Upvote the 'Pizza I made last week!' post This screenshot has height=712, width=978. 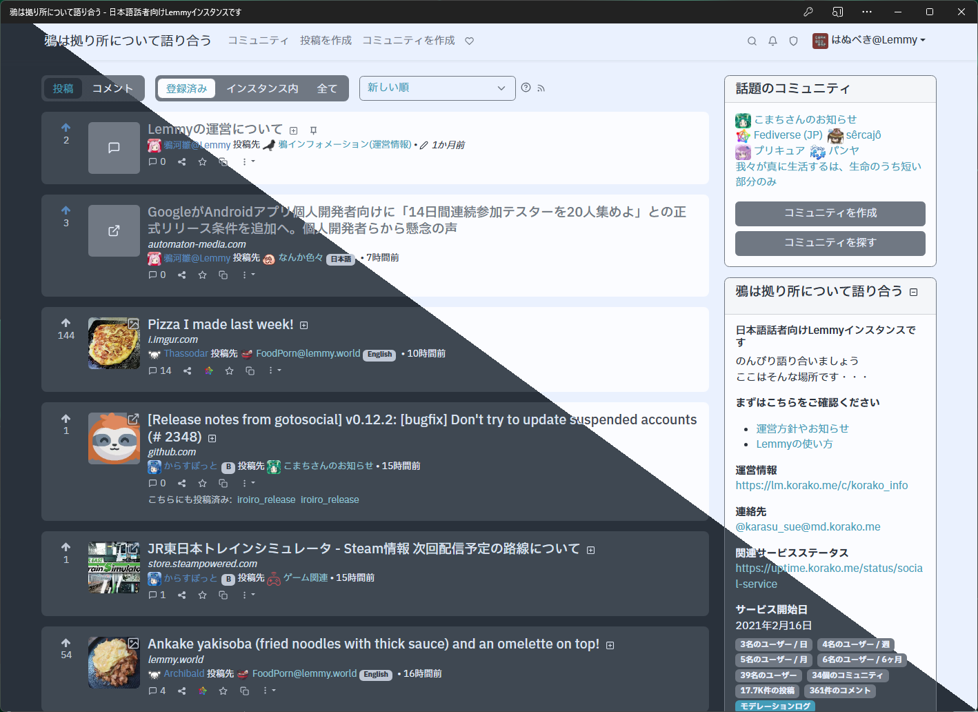(x=66, y=323)
